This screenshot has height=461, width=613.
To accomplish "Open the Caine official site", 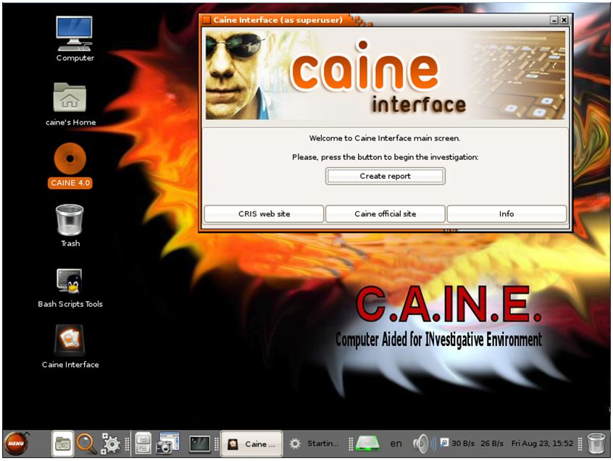I will [x=385, y=213].
